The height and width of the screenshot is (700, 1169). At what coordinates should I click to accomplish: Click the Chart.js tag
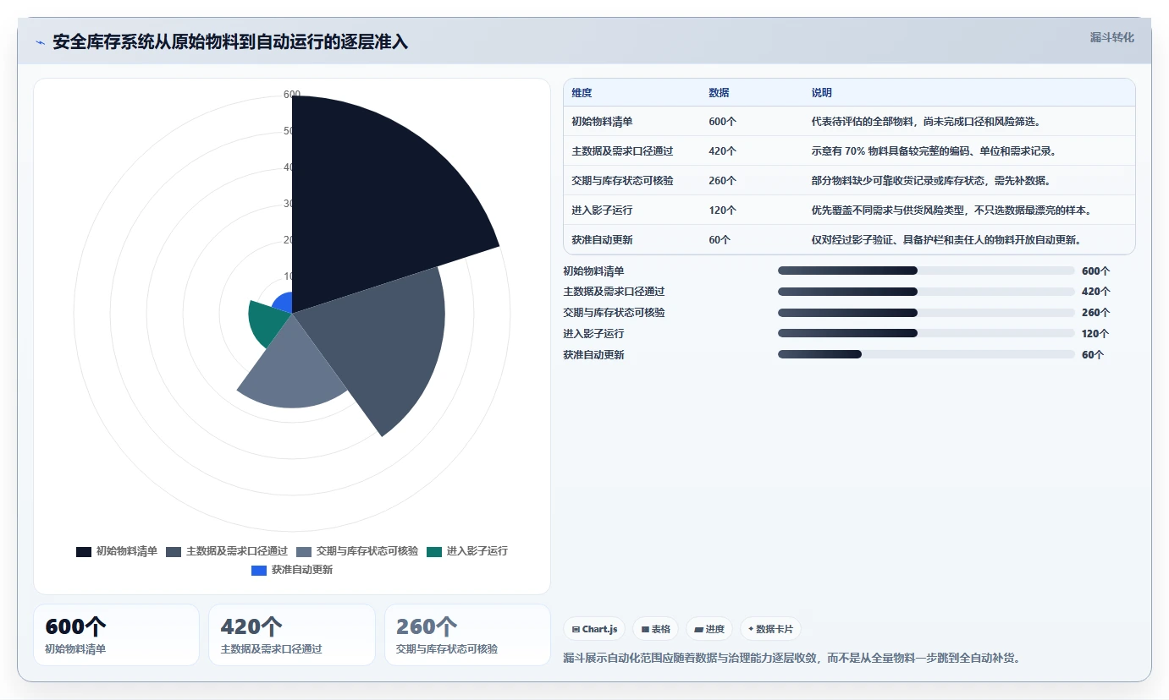point(595,629)
